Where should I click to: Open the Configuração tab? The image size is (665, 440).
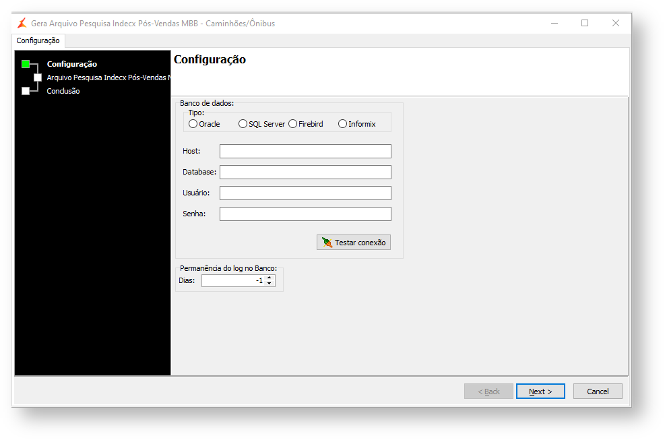coord(38,40)
